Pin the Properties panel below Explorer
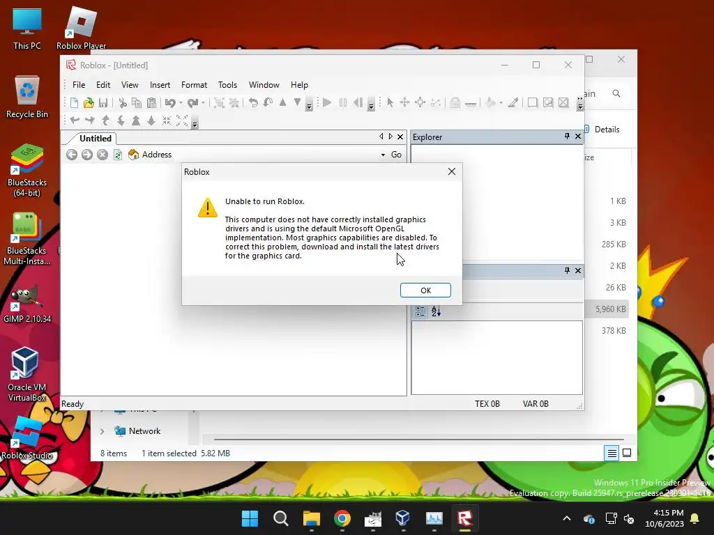 point(567,270)
